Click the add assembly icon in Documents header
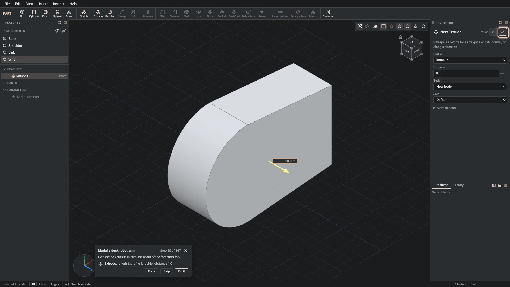This screenshot has height=287, width=510. point(64,31)
